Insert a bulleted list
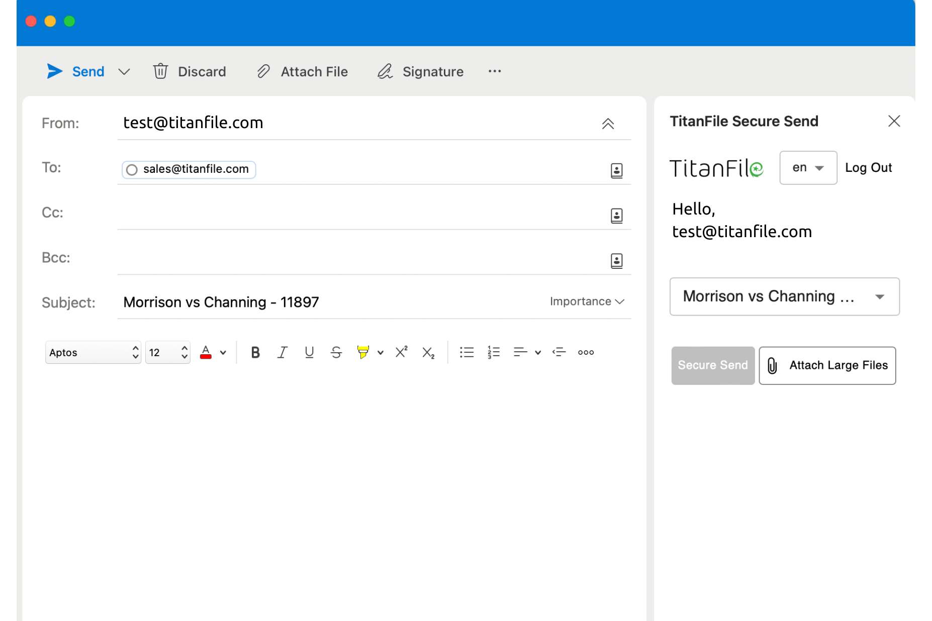932x621 pixels. click(467, 352)
